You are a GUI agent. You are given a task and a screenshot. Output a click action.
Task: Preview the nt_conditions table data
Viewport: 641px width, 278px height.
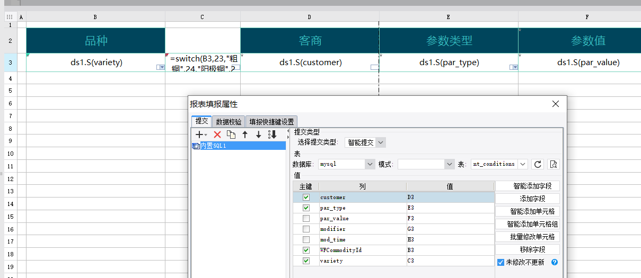pos(553,164)
